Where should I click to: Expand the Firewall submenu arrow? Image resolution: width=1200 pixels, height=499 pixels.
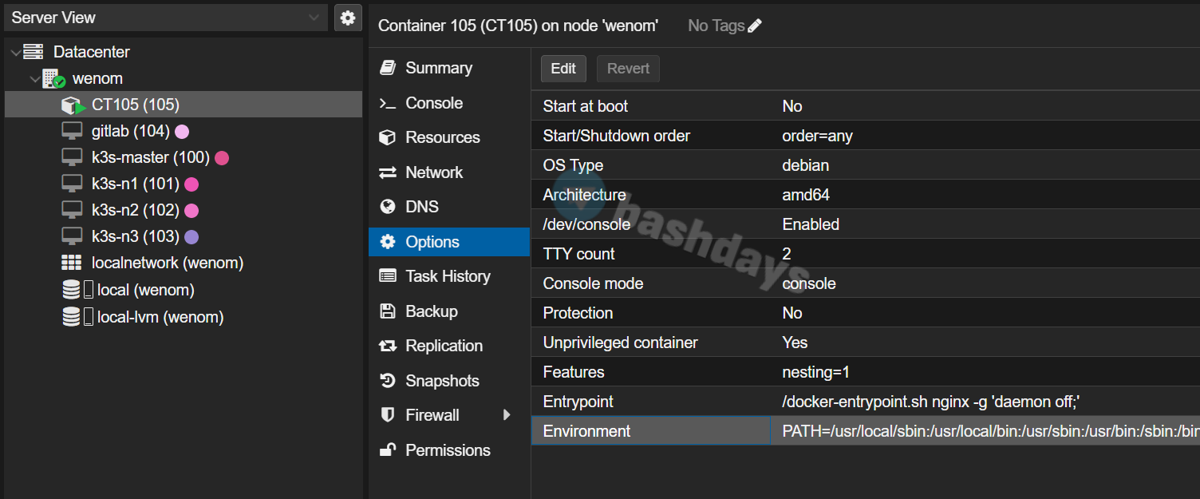pos(506,415)
